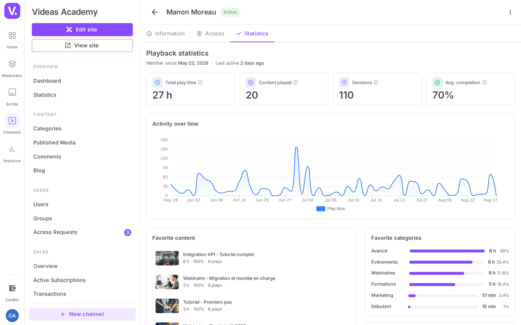Viewport: 521px width, 325px height.
Task: Click the back arrow beside Manon Moreau
Action: [x=155, y=12]
